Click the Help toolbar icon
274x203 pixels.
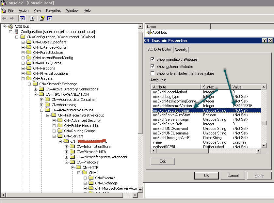42,18
